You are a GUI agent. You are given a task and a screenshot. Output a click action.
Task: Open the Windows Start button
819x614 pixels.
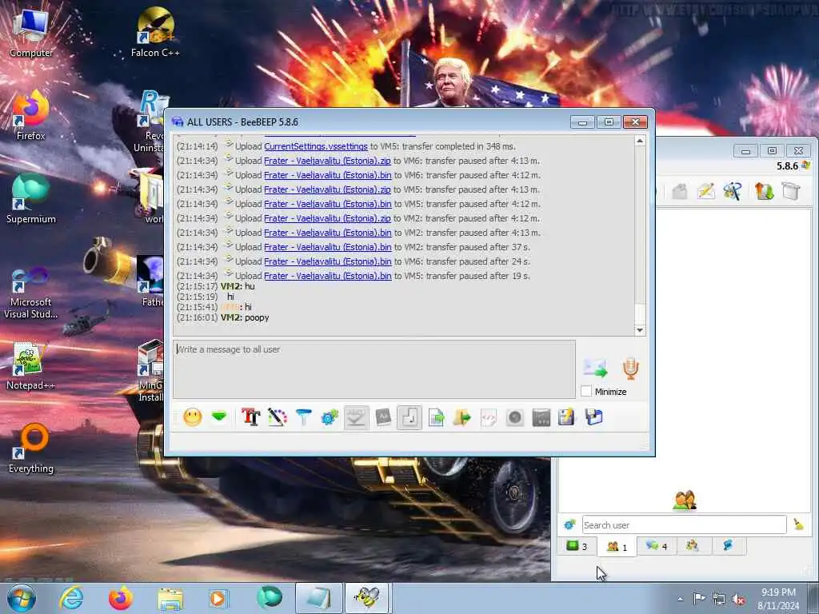[22, 598]
